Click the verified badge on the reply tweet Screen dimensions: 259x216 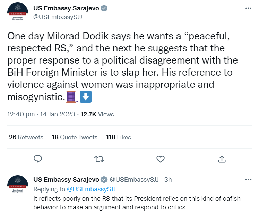click(x=104, y=179)
